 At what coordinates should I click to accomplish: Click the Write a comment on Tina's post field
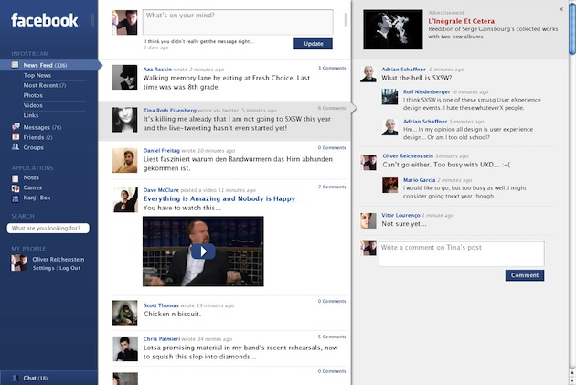click(x=462, y=253)
